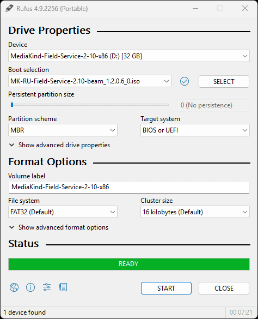Click the Rufus USB title bar icon
The image size is (258, 319).
9,8
